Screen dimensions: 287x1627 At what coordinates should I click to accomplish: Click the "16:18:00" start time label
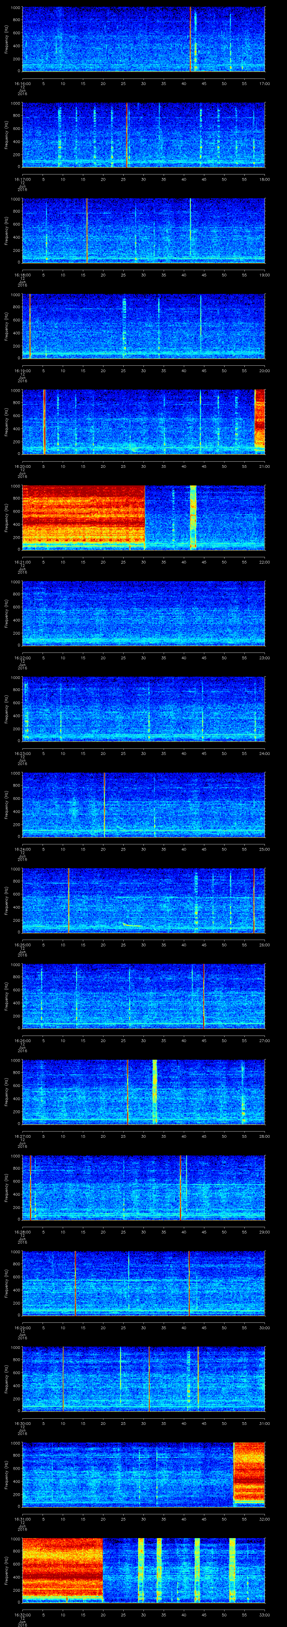pyautogui.click(x=22, y=275)
